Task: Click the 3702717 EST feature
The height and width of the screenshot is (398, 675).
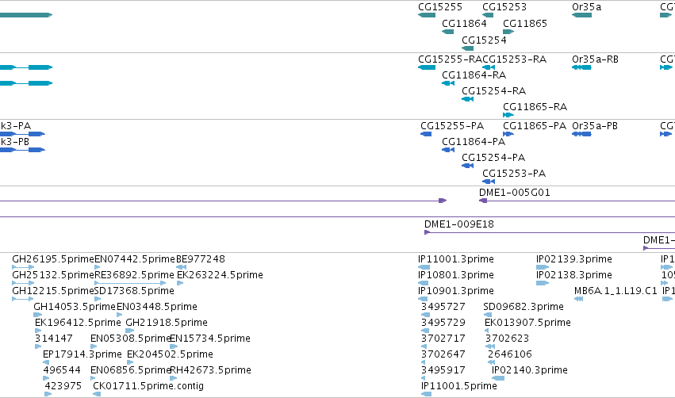Action: [424, 346]
